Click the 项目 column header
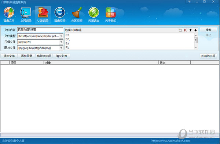Image resolution: width=220 pixels, height=144 pixels. pyautogui.click(x=26, y=63)
